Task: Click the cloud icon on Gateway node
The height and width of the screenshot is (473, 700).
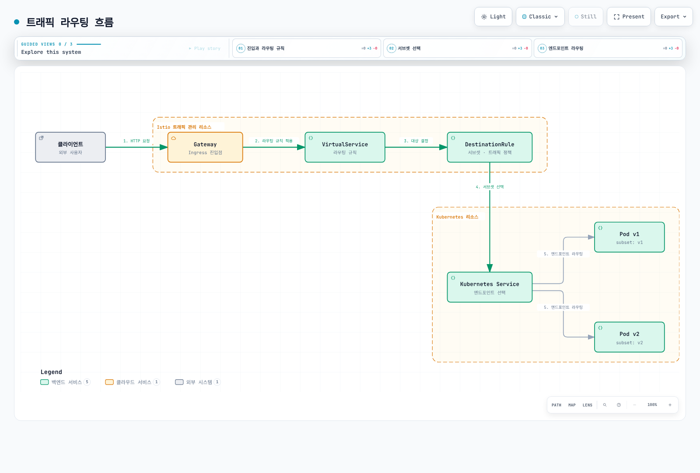Action: click(174, 138)
